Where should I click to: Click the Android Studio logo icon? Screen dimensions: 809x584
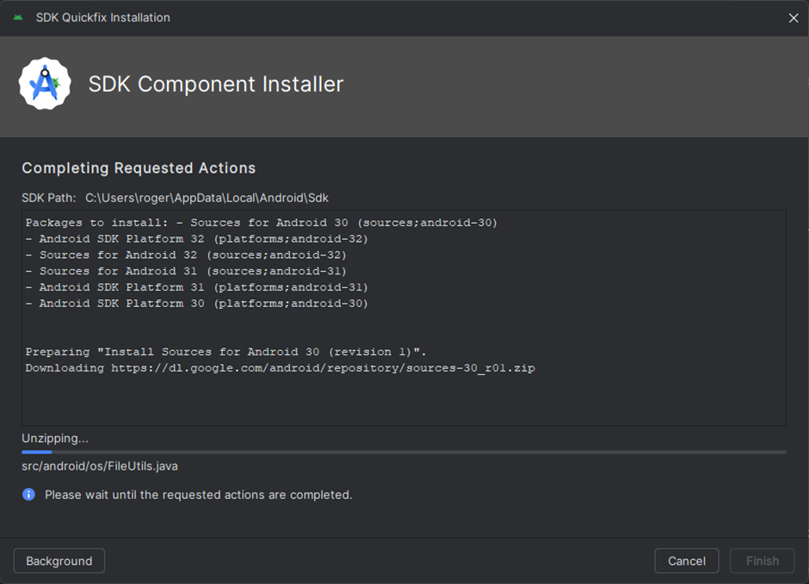point(45,83)
